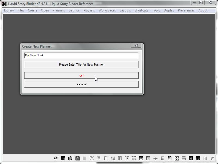Click the four-pane window tile icon
Image resolution: width=218 pixels, height=164 pixels.
coord(177,158)
